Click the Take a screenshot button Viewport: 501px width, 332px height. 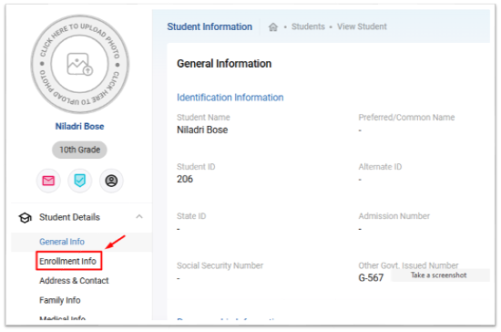[440, 275]
